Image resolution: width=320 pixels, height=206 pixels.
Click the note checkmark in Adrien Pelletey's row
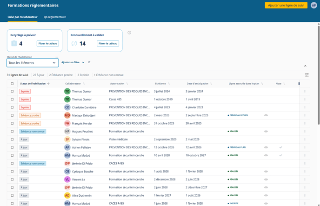280,147
